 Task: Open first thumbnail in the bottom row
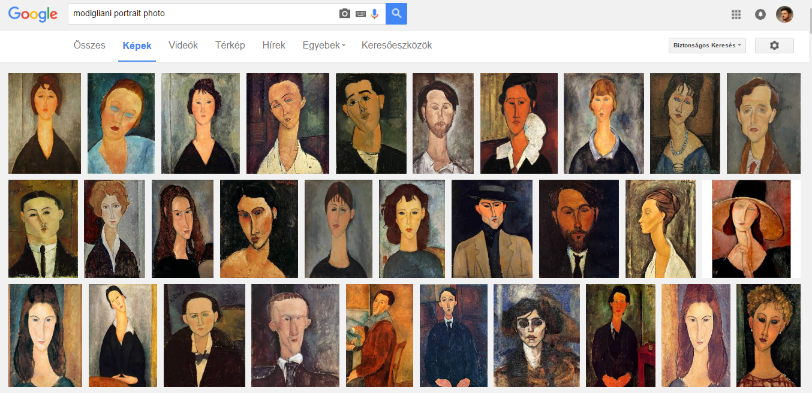(x=46, y=335)
